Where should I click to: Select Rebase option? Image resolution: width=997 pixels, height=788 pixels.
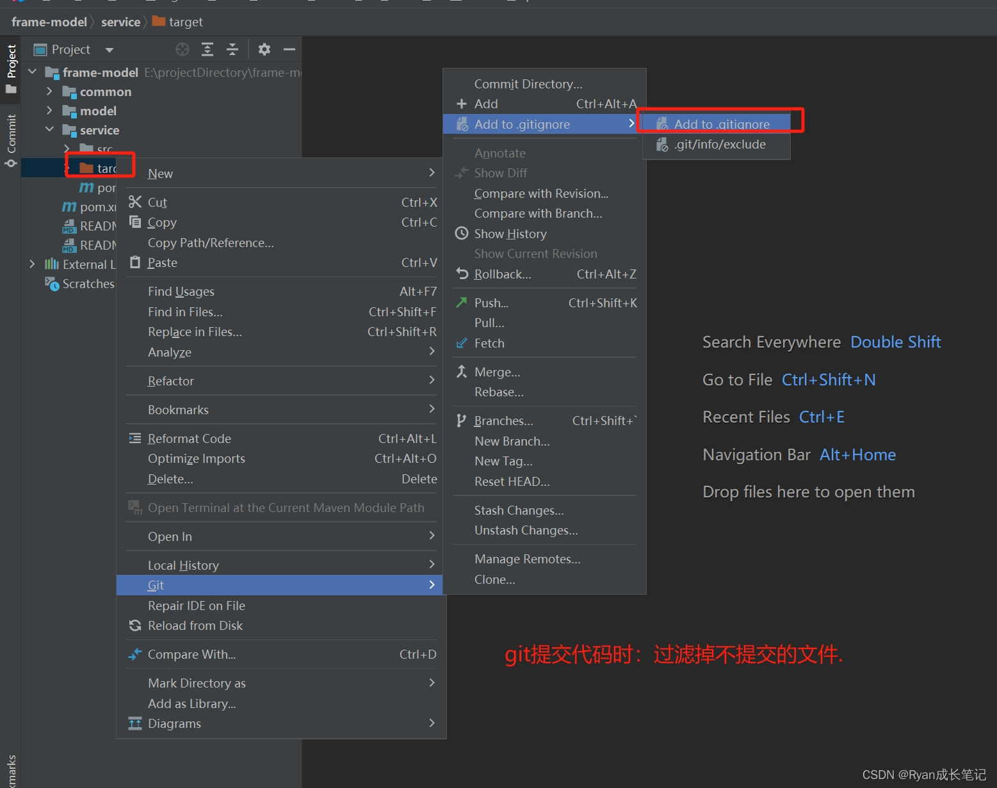544,392
